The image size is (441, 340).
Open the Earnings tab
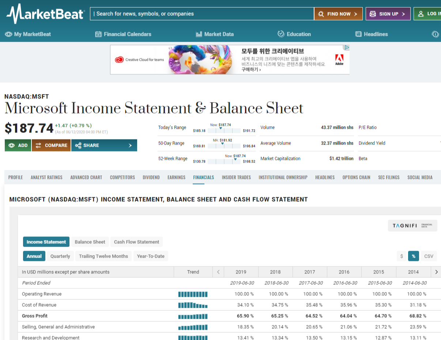pyautogui.click(x=177, y=177)
